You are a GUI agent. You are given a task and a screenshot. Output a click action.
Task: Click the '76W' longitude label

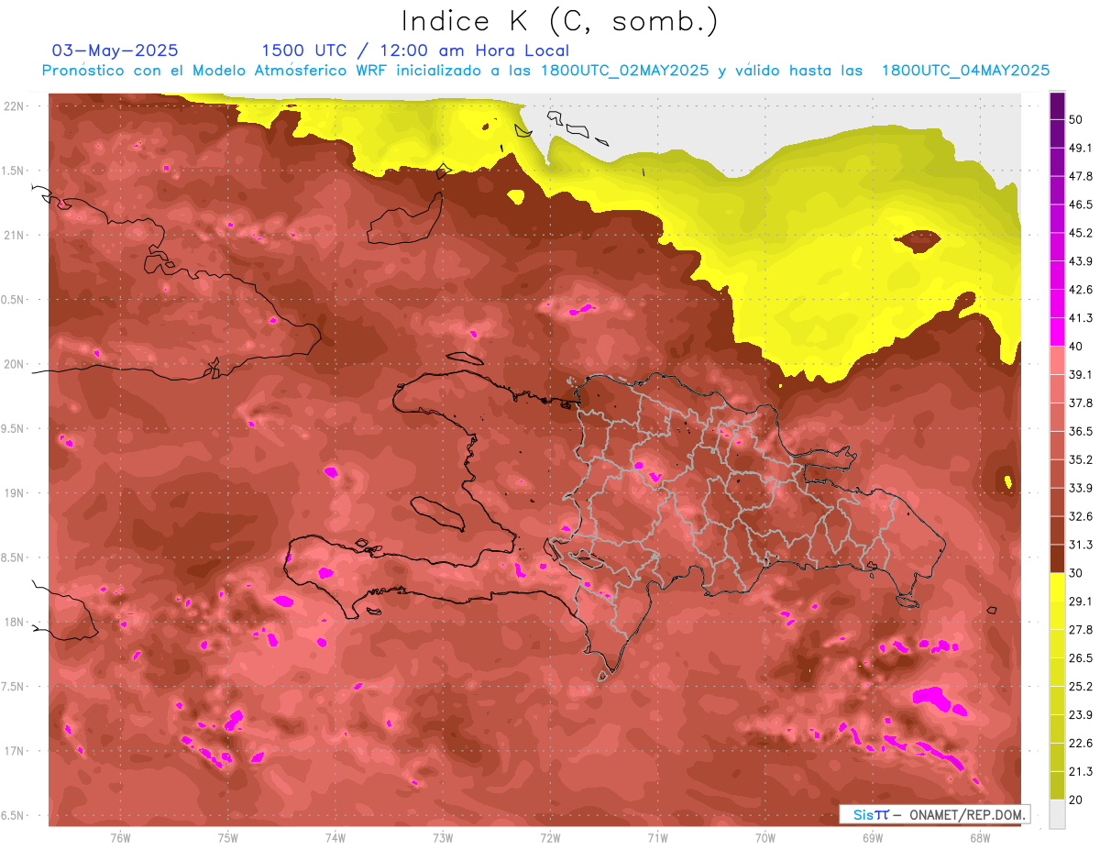[x=120, y=837]
